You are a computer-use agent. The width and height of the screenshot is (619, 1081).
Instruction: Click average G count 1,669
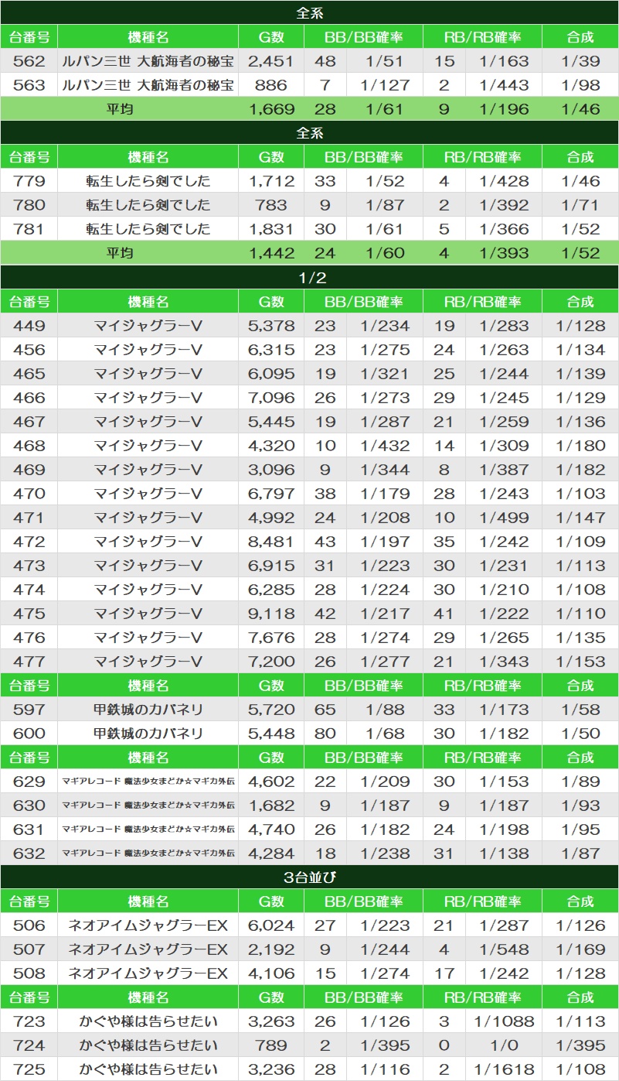pos(271,109)
